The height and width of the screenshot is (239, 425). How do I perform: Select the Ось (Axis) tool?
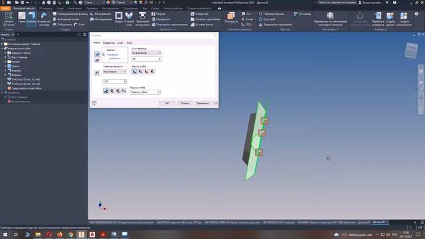(x=246, y=14)
